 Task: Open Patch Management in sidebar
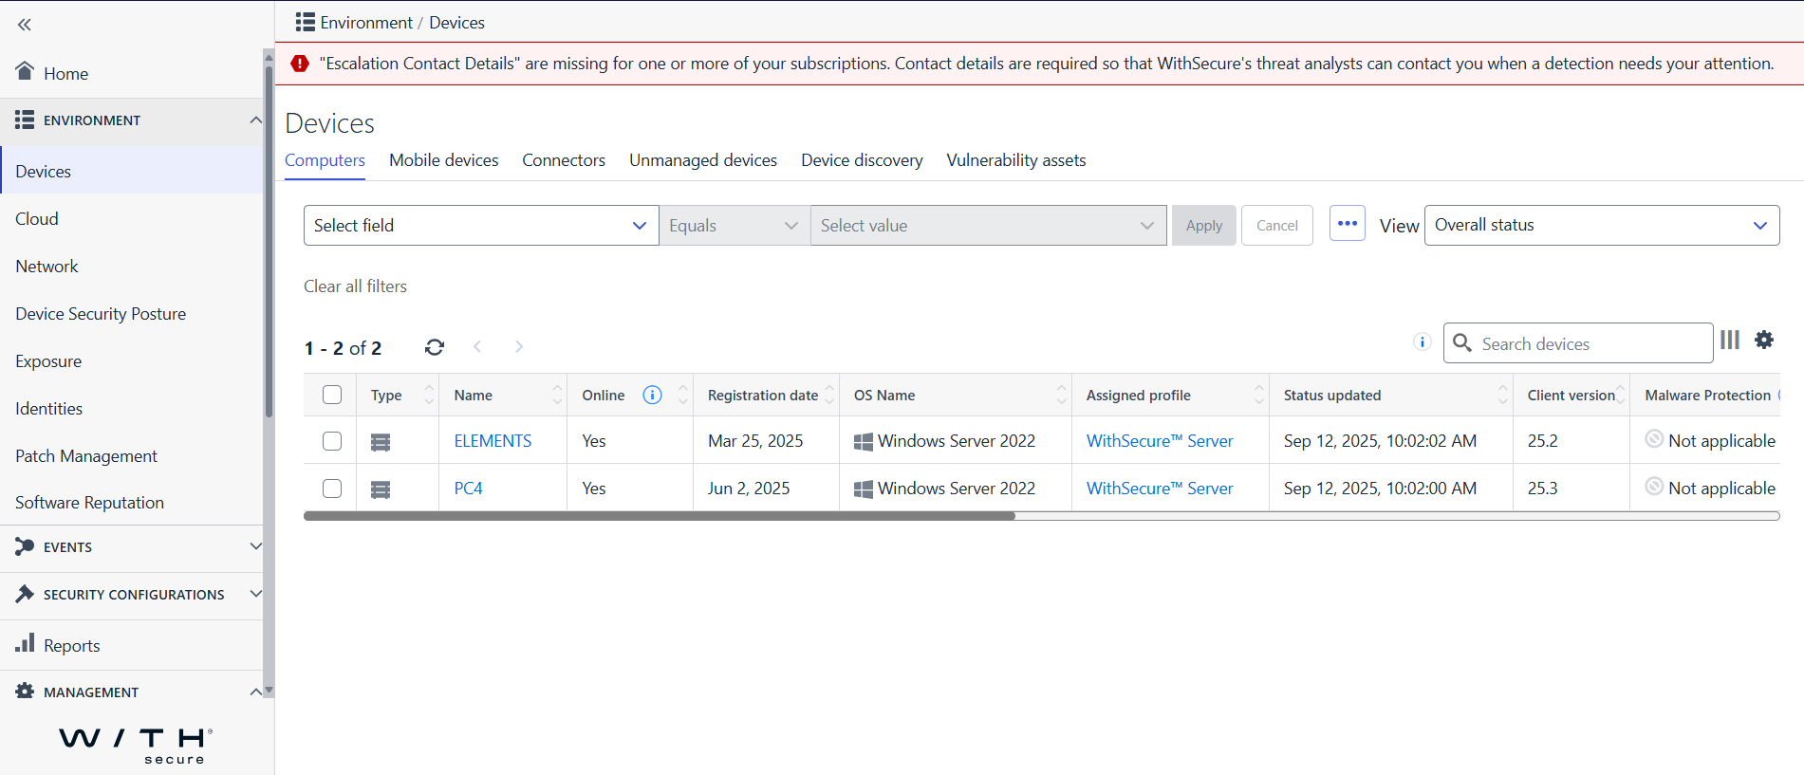(86, 456)
